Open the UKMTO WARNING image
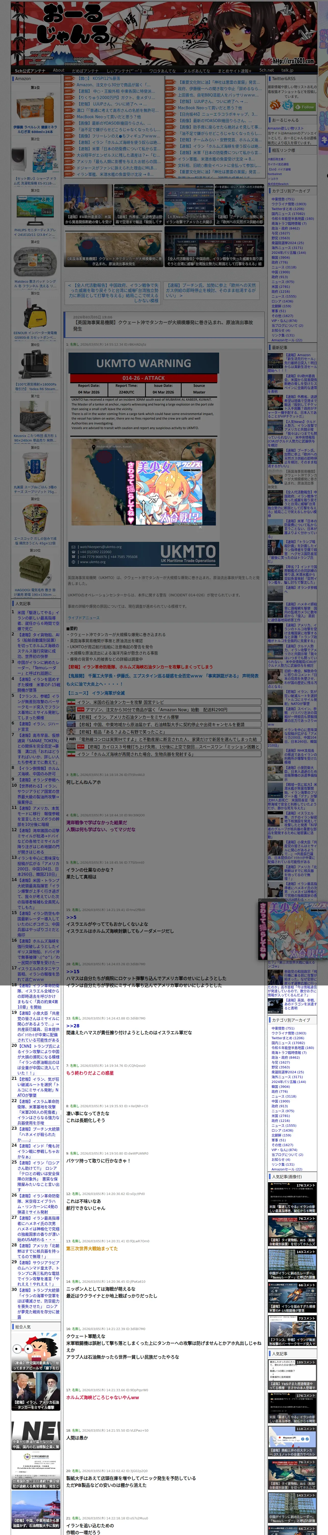 144,460
